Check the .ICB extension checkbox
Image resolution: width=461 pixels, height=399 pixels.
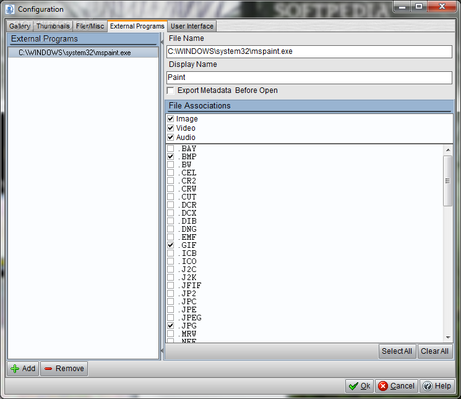[171, 253]
